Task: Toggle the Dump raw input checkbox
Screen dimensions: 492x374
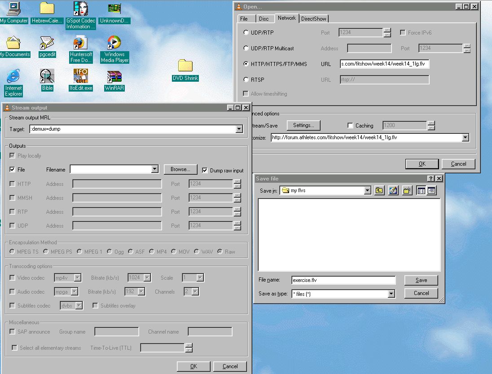Action: (x=205, y=170)
